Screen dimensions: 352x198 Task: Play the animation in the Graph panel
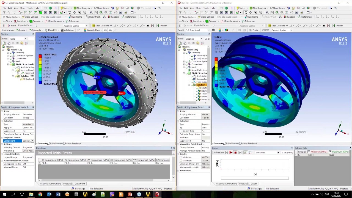pyautogui.click(x=231, y=153)
